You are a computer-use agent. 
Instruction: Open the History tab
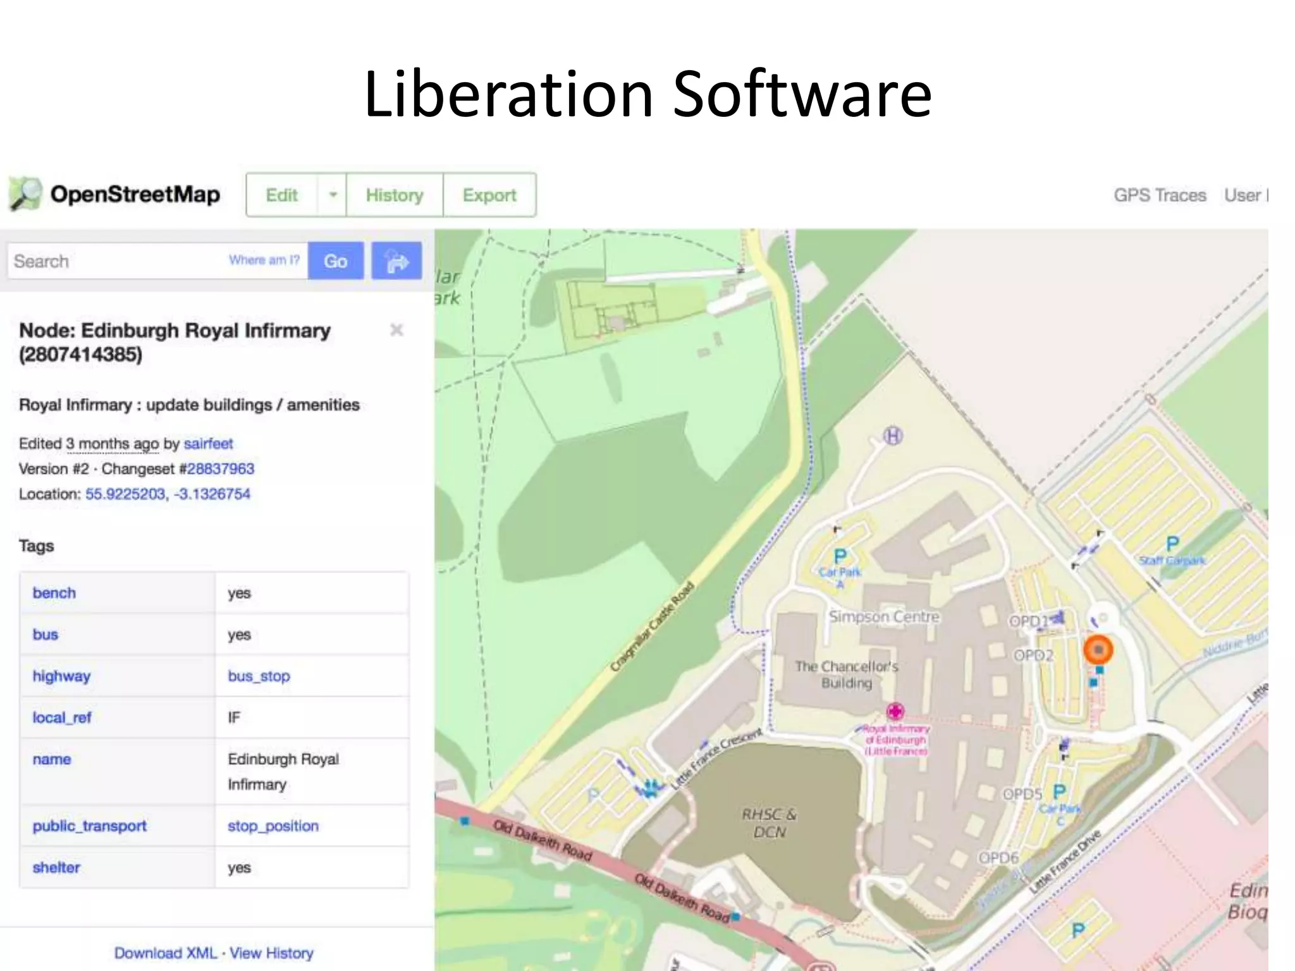click(395, 195)
